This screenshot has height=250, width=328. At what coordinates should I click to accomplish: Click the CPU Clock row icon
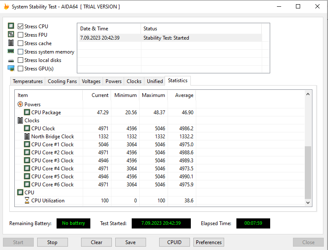[x=27, y=128]
